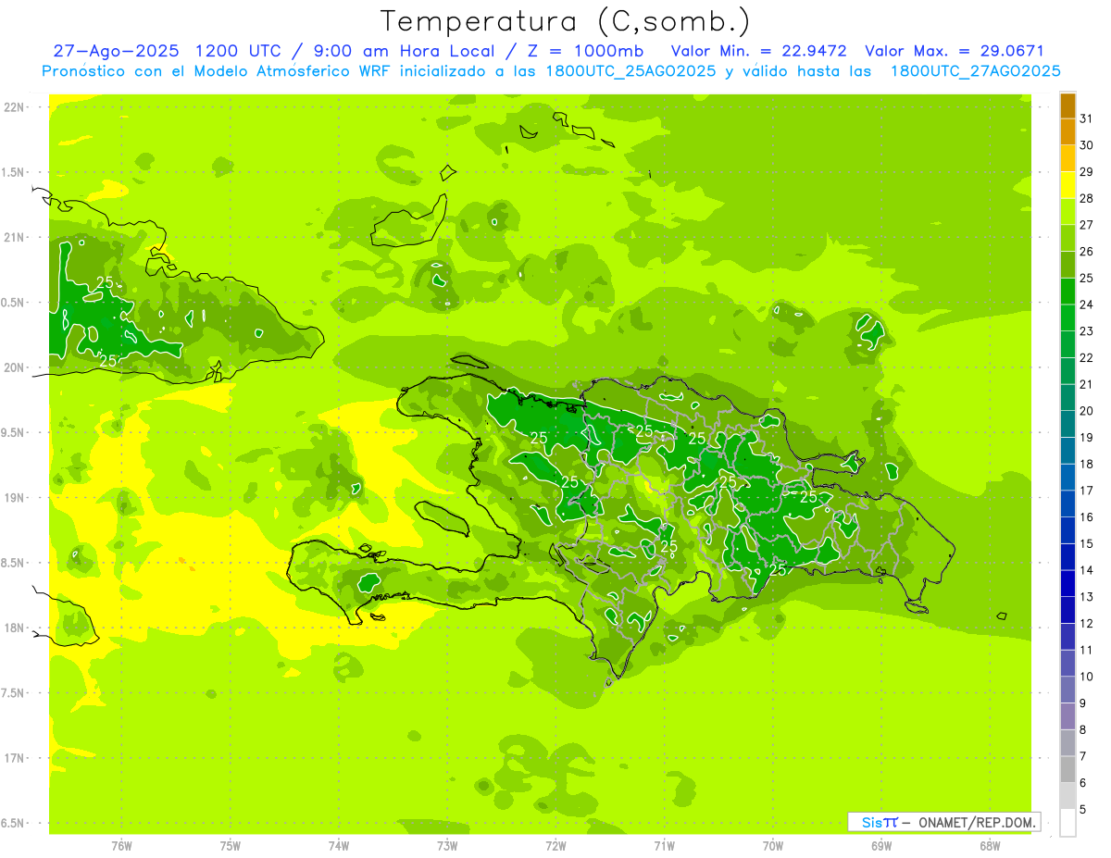Pick the green swatch between 24 and 25
Viewport: 1111px width, 858px height.
click(x=1067, y=292)
